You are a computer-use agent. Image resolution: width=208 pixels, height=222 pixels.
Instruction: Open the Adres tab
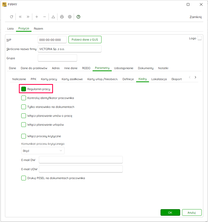[x=56, y=68]
